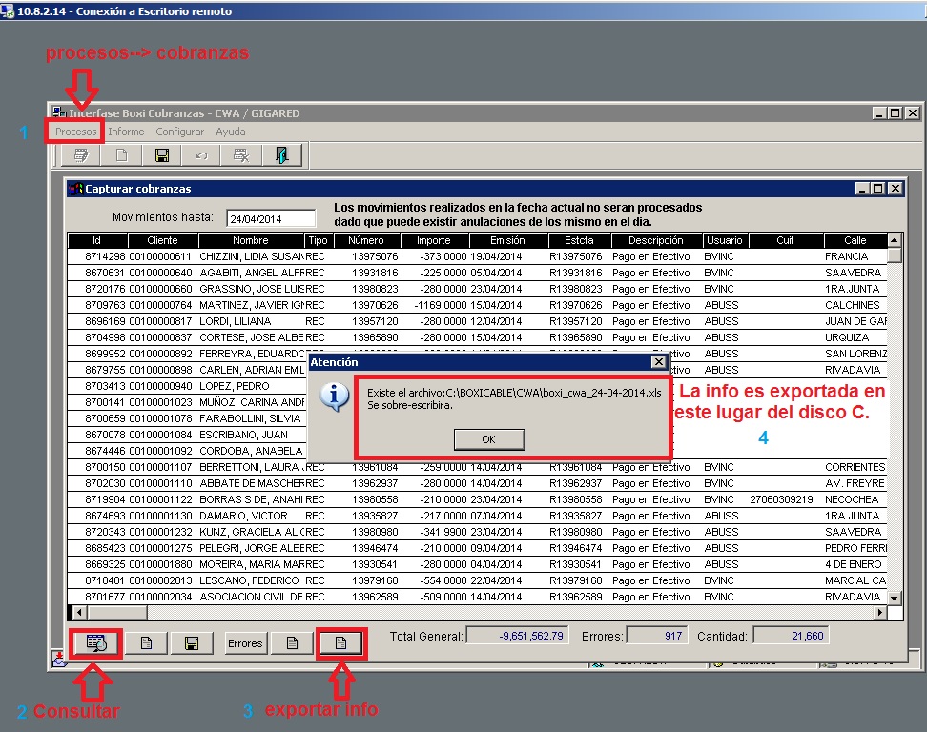Image resolution: width=927 pixels, height=732 pixels.
Task: Open the Procesos menu
Action: pos(75,132)
